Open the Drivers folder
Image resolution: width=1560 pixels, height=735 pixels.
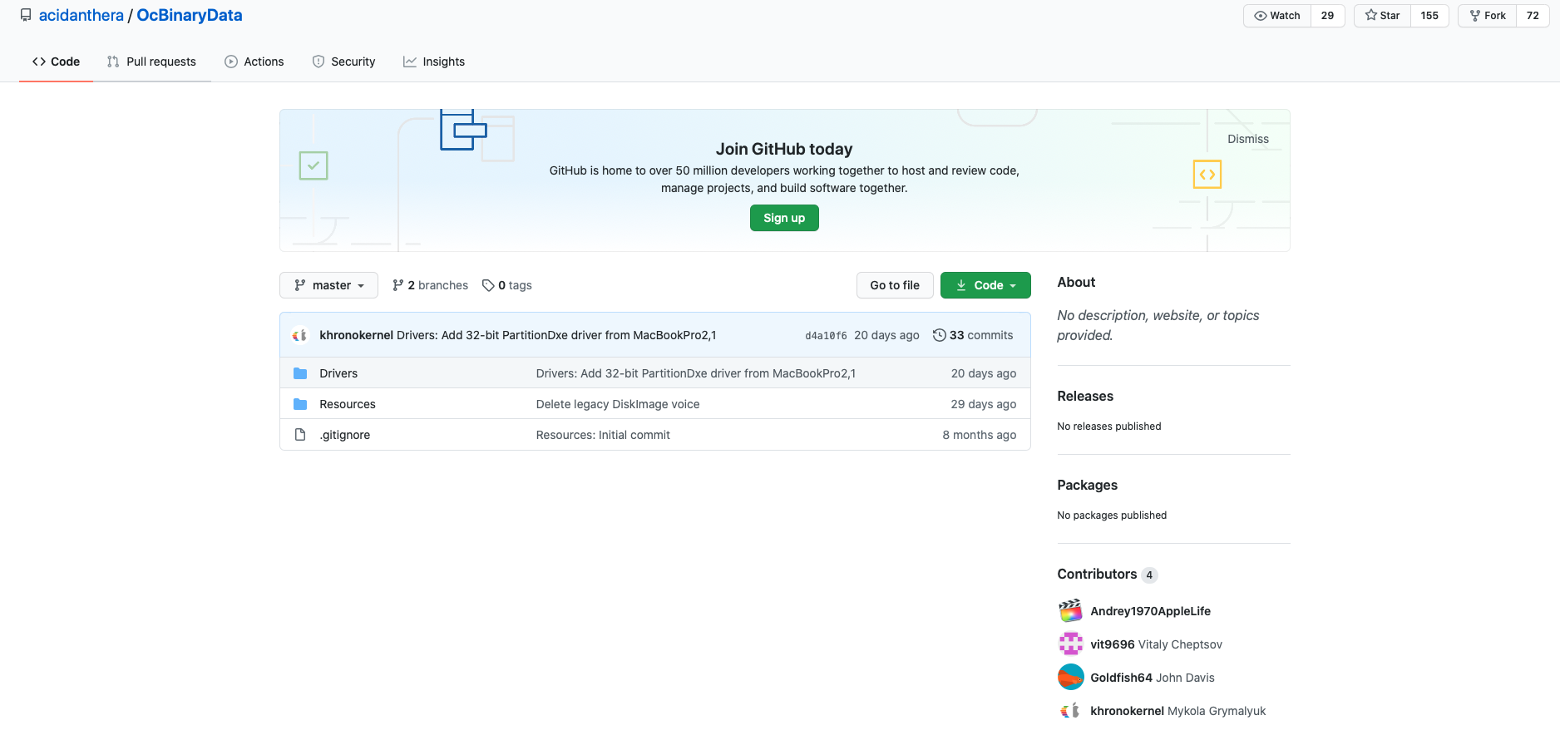338,373
